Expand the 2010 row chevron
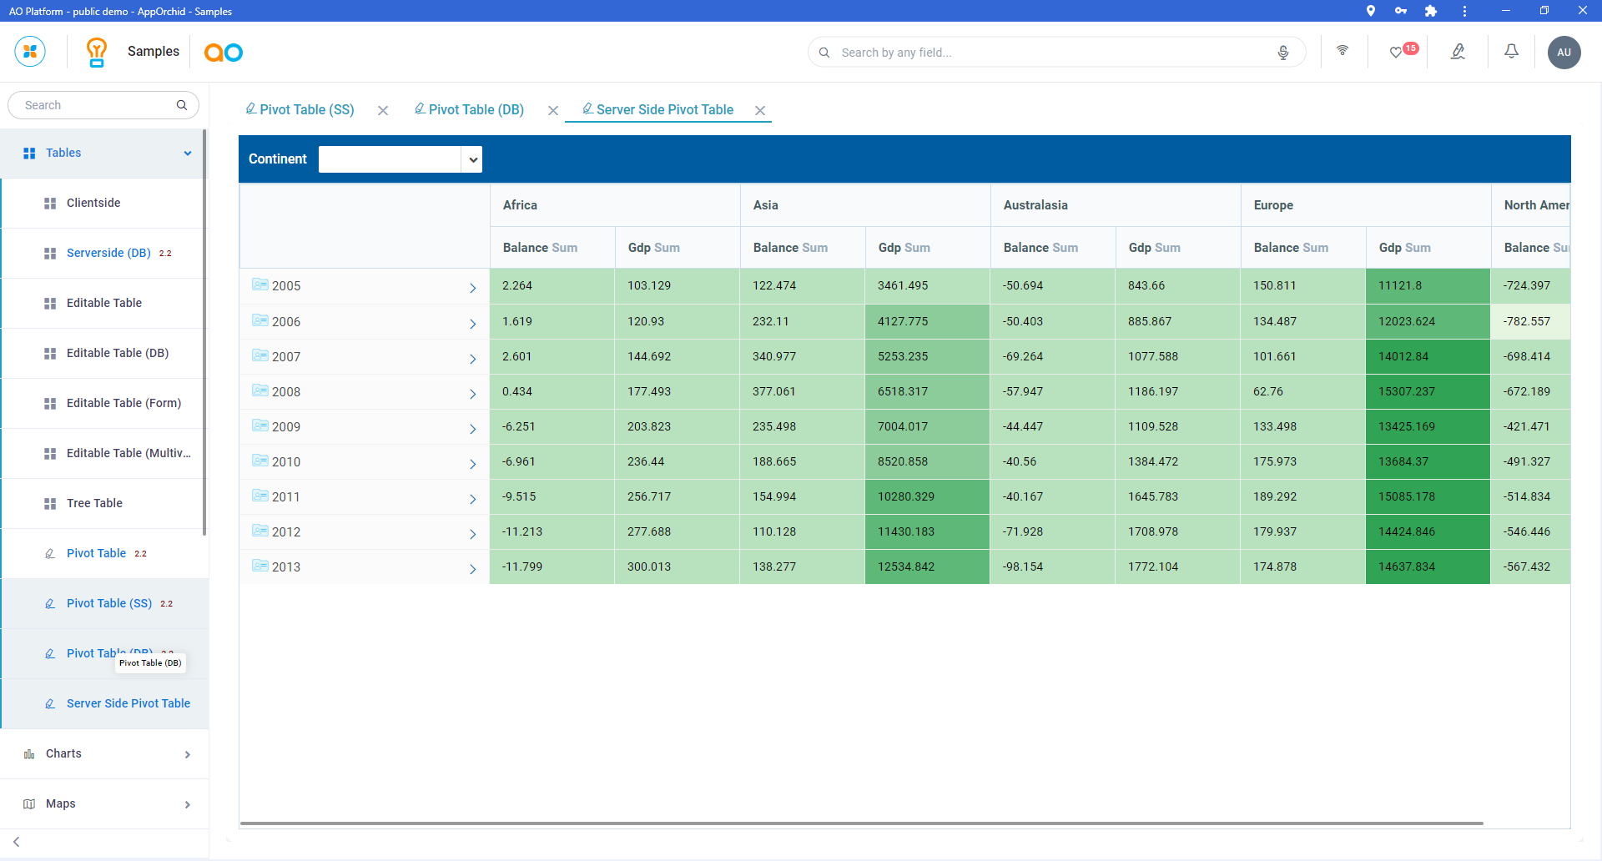Image resolution: width=1602 pixels, height=861 pixels. tap(472, 464)
